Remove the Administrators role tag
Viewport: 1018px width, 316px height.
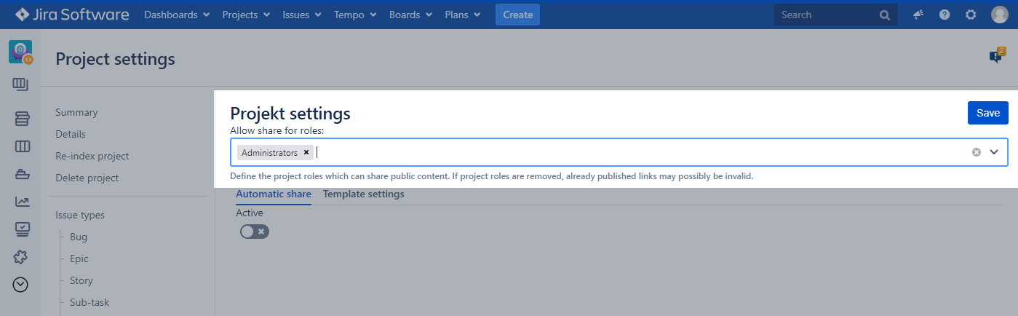point(306,153)
